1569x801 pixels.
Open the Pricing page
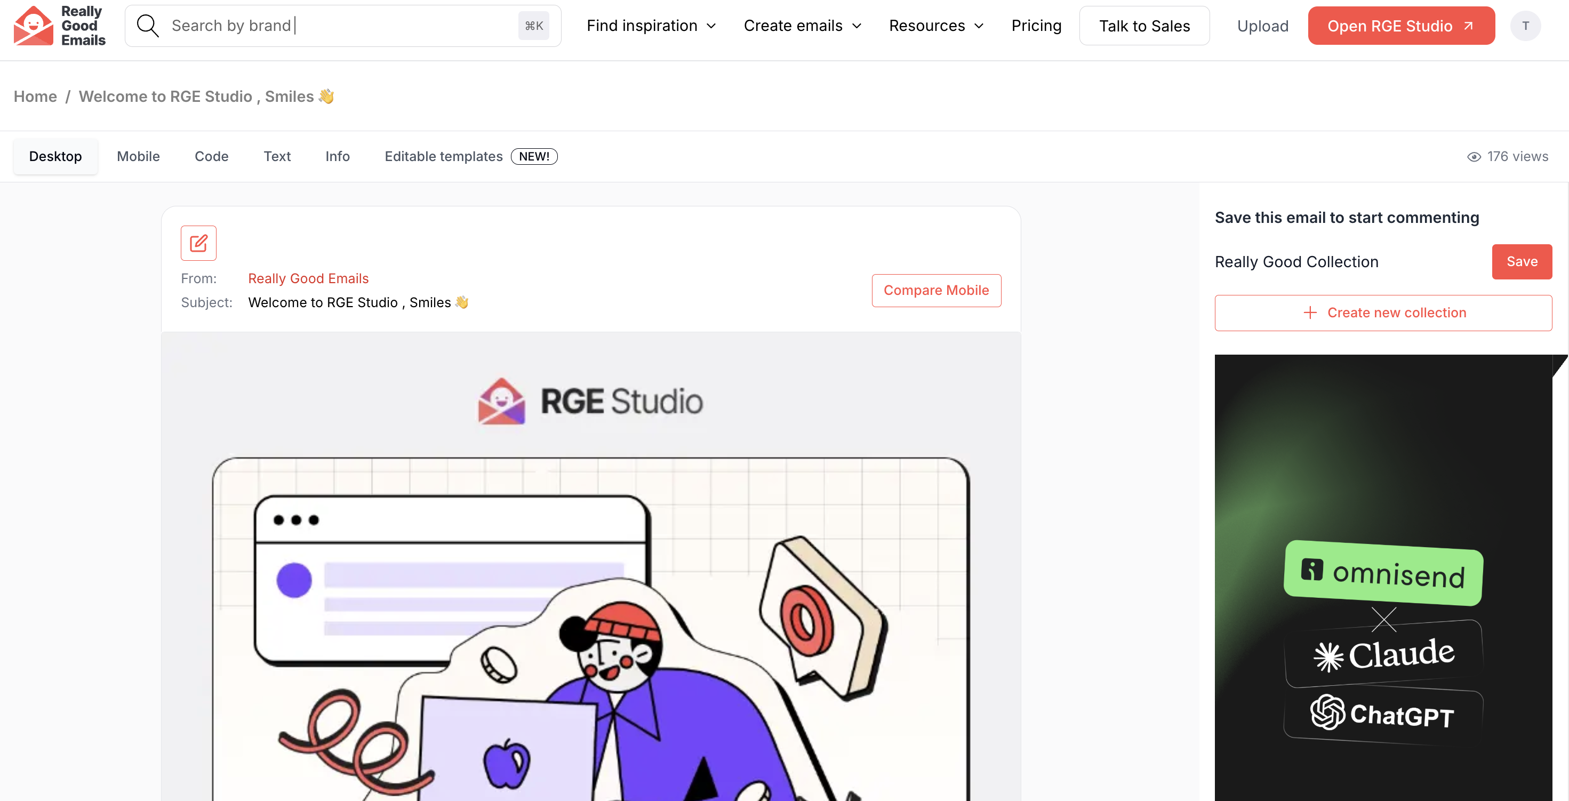(1036, 26)
